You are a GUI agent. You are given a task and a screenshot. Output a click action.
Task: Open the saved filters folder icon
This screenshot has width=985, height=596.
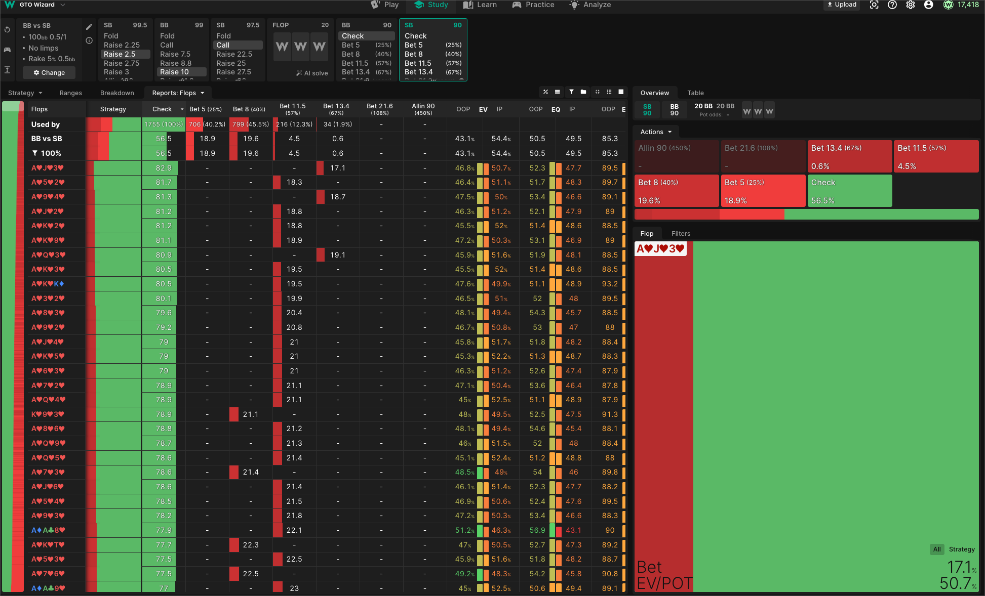[x=583, y=92]
